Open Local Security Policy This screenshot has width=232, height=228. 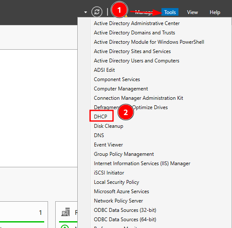[x=116, y=182]
